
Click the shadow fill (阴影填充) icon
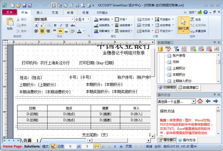point(96,31)
